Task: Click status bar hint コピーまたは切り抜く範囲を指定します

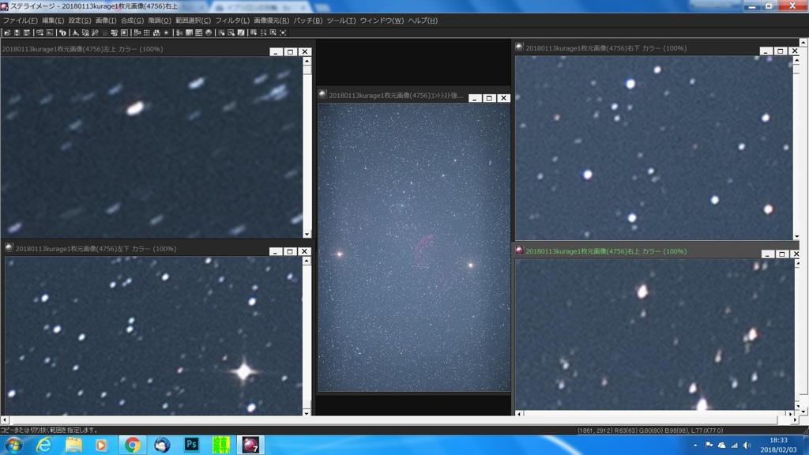Action: [49, 430]
